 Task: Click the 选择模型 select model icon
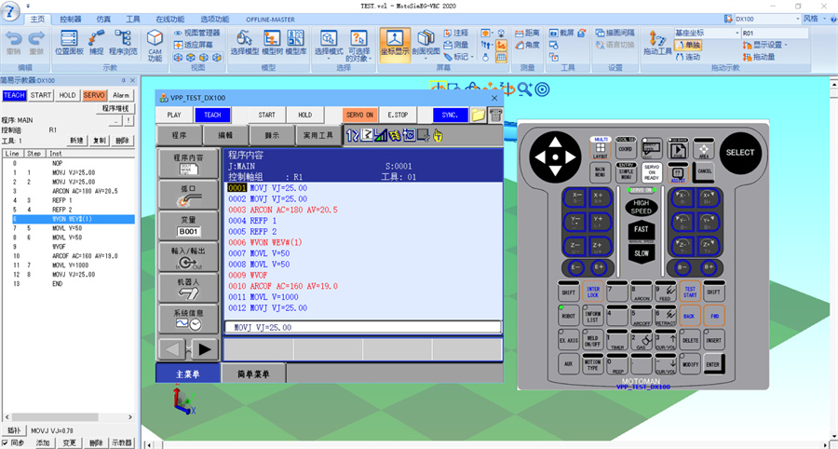tap(244, 43)
